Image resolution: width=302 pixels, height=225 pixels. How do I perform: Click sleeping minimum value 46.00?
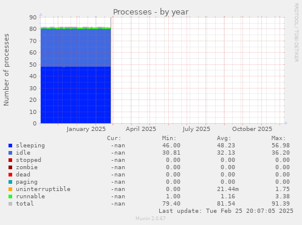[171, 146]
